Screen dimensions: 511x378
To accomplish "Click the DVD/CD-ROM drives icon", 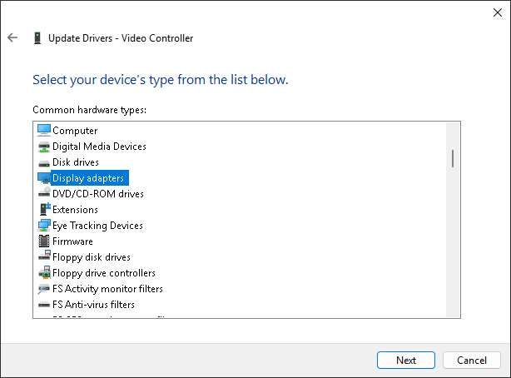I will point(44,194).
